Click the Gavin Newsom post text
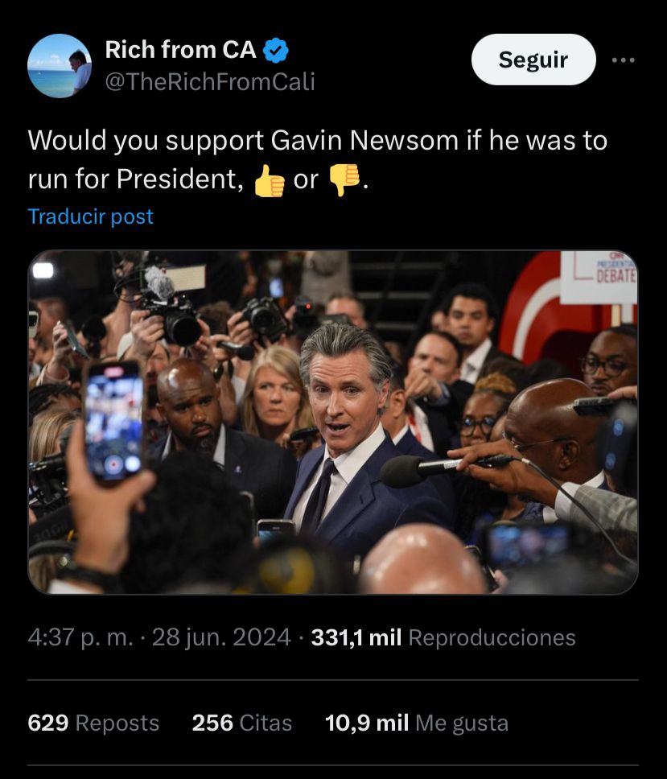Screen dimensions: 667x779 pyautogui.click(x=318, y=160)
